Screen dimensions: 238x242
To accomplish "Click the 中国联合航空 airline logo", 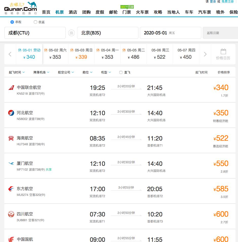I will (x=11, y=87).
